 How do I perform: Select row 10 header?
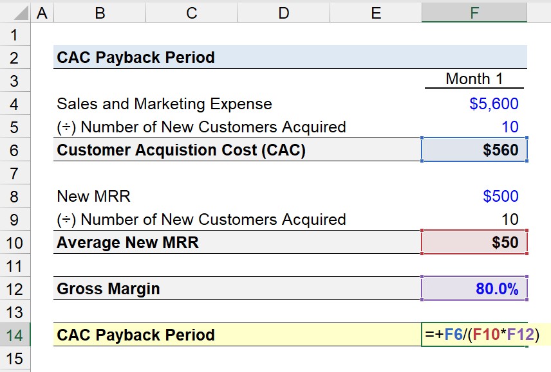pyautogui.click(x=15, y=243)
